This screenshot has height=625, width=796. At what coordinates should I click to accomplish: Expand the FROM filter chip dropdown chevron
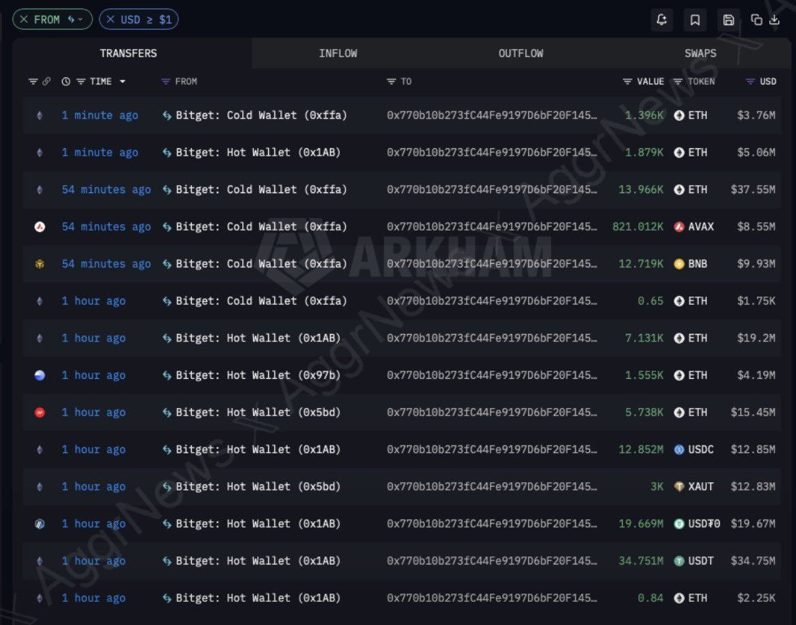pyautogui.click(x=80, y=19)
